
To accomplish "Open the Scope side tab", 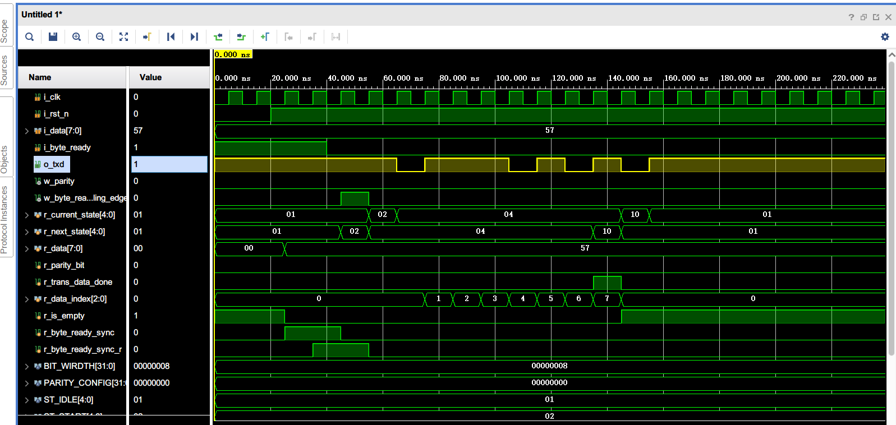I will [4, 31].
